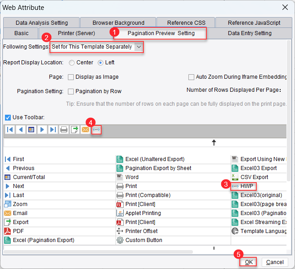Select Excel03(page break) entry in list
This screenshot has height=269, width=295.
coord(259,204)
